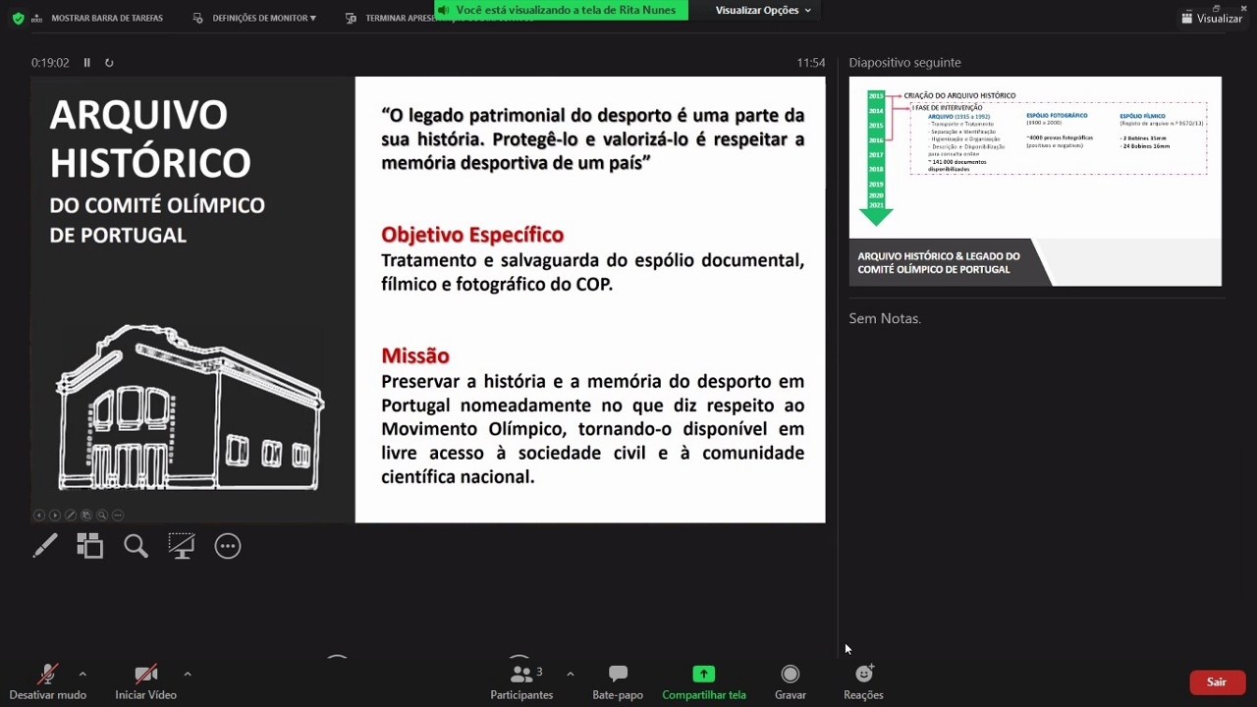Click the small slide overview icon on slide

(86, 515)
